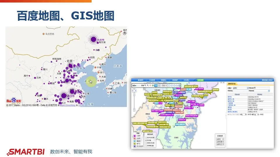Select the grey 3D view toggle in GIS toolbar

(159, 85)
